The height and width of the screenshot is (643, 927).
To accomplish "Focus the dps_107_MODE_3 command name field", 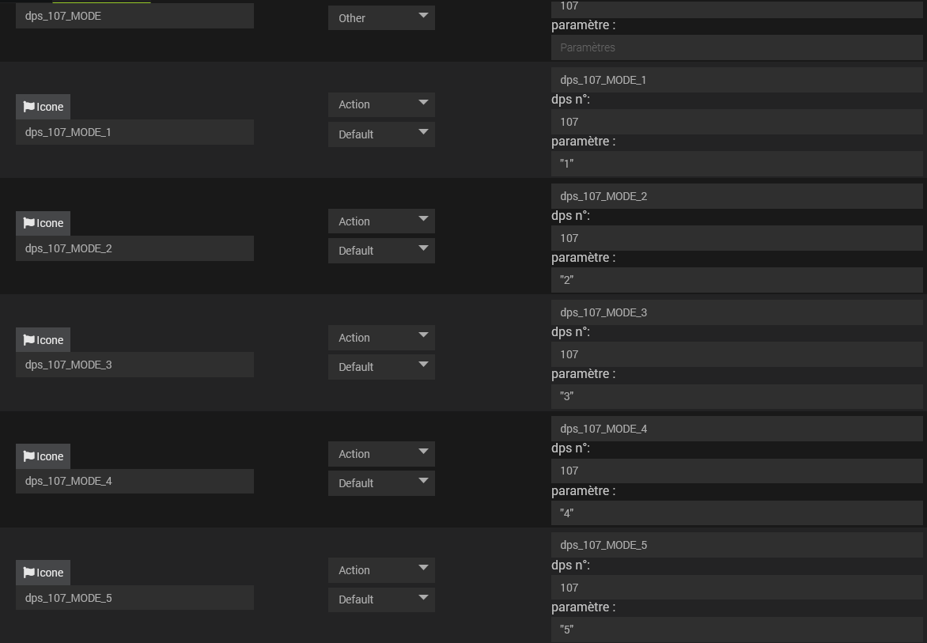I will pyautogui.click(x=134, y=365).
